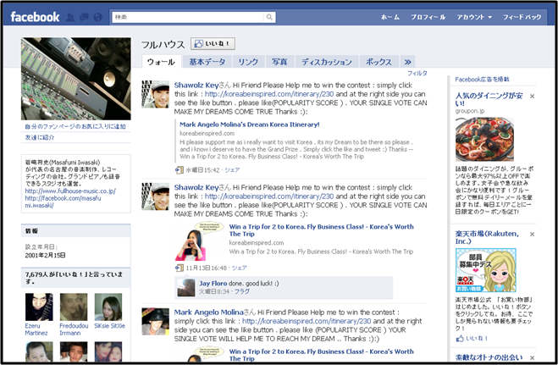Open Fredoudou Irrmann name link
Viewport: 558px width, 365px height.
(74, 329)
